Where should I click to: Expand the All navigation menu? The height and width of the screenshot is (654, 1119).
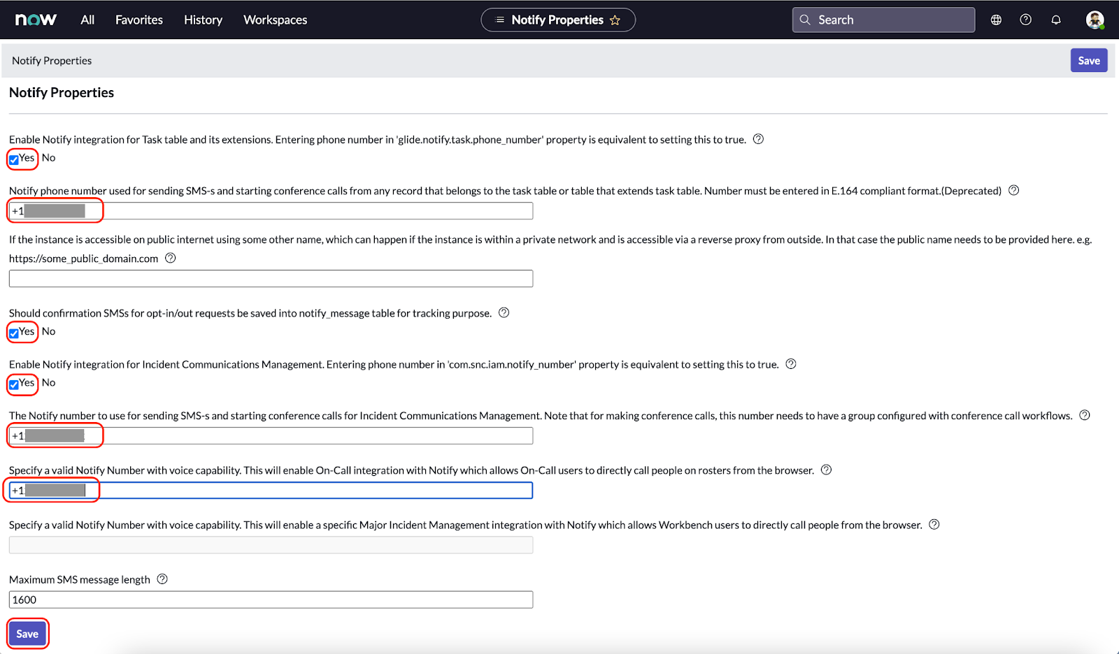tap(87, 20)
